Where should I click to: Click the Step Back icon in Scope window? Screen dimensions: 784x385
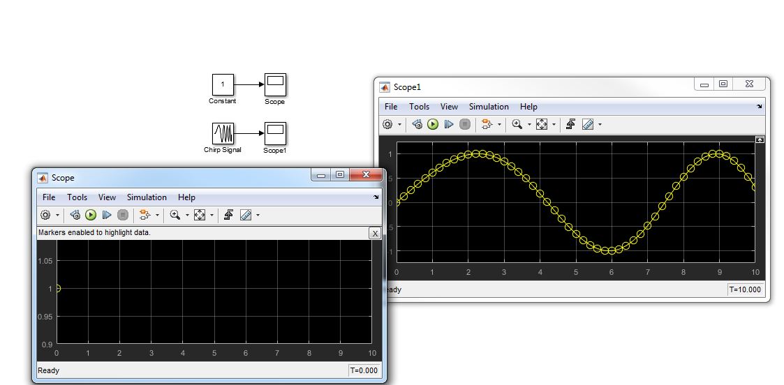[75, 215]
